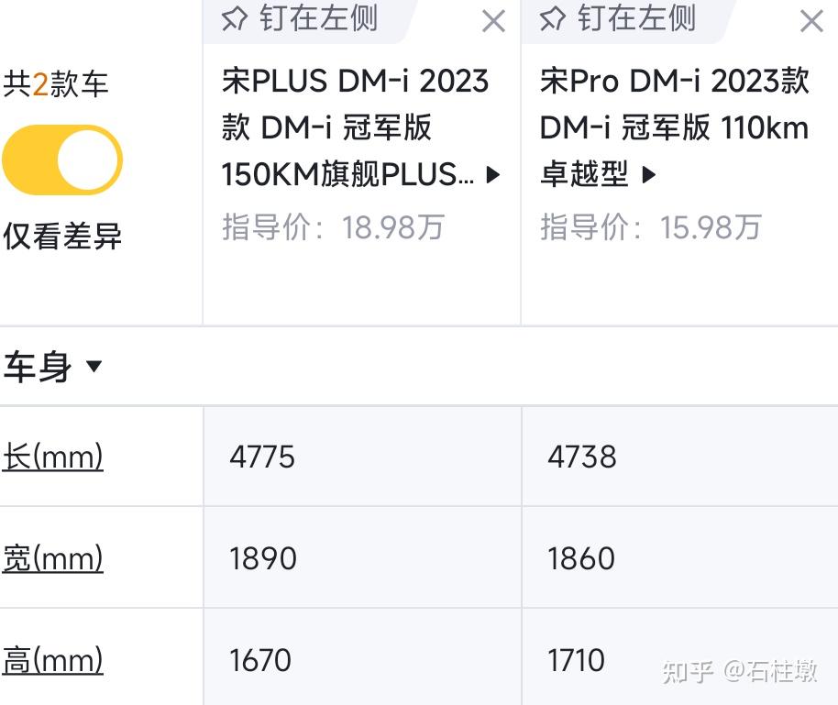Click the pin icon on 宋Pro DM-i column

pos(553,19)
